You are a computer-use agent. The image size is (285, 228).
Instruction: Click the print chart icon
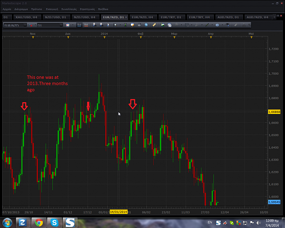139,25
